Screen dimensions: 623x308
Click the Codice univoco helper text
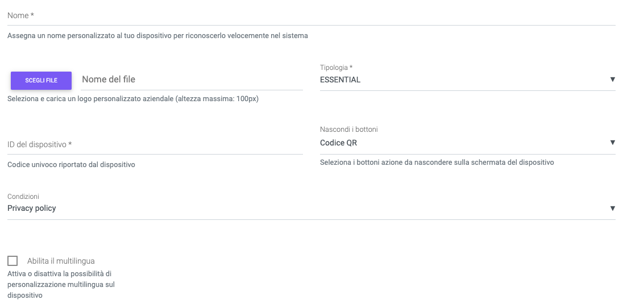(71, 165)
